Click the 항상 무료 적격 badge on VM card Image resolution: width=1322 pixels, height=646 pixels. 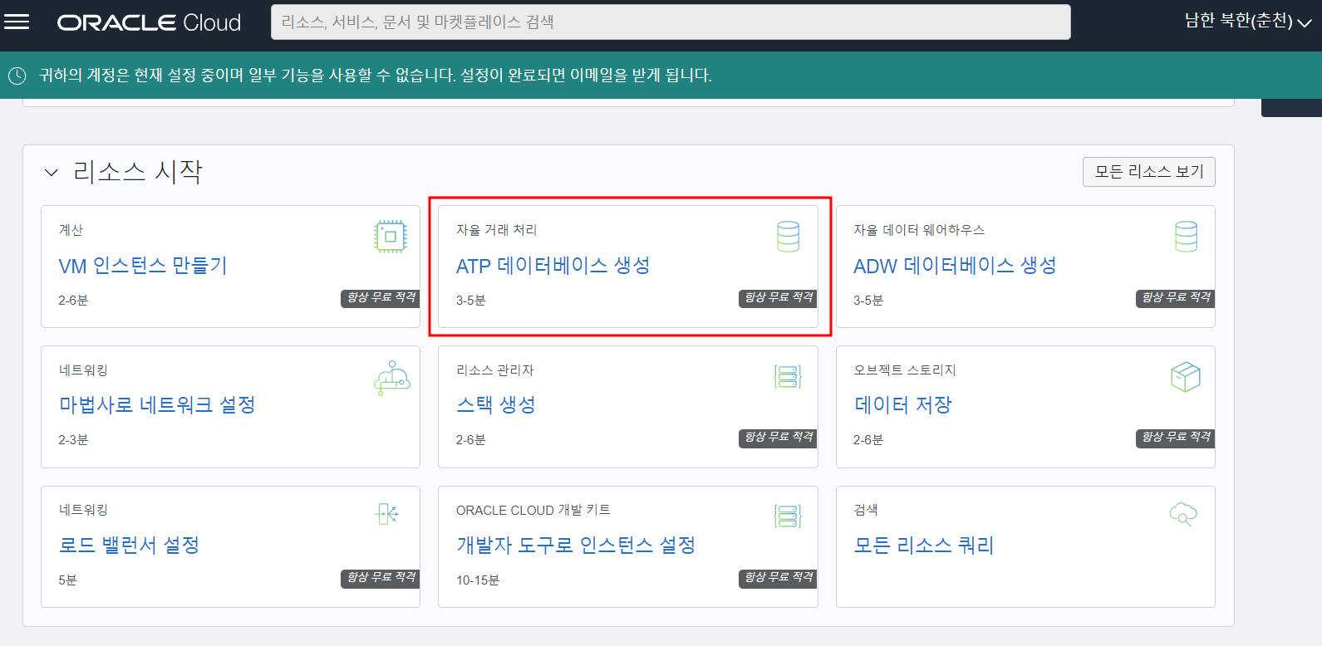(381, 299)
